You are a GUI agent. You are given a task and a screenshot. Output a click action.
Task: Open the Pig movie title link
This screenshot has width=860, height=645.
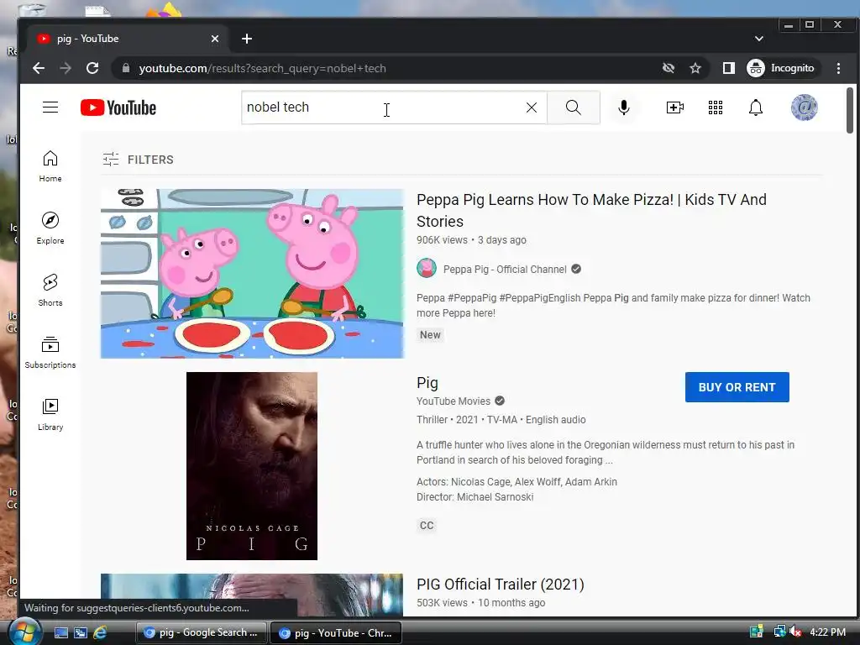427,383
